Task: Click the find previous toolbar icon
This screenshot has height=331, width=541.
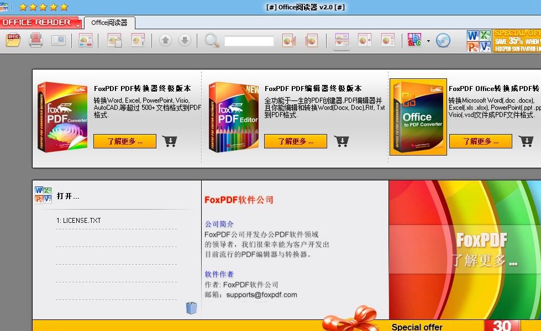Action: (289, 40)
